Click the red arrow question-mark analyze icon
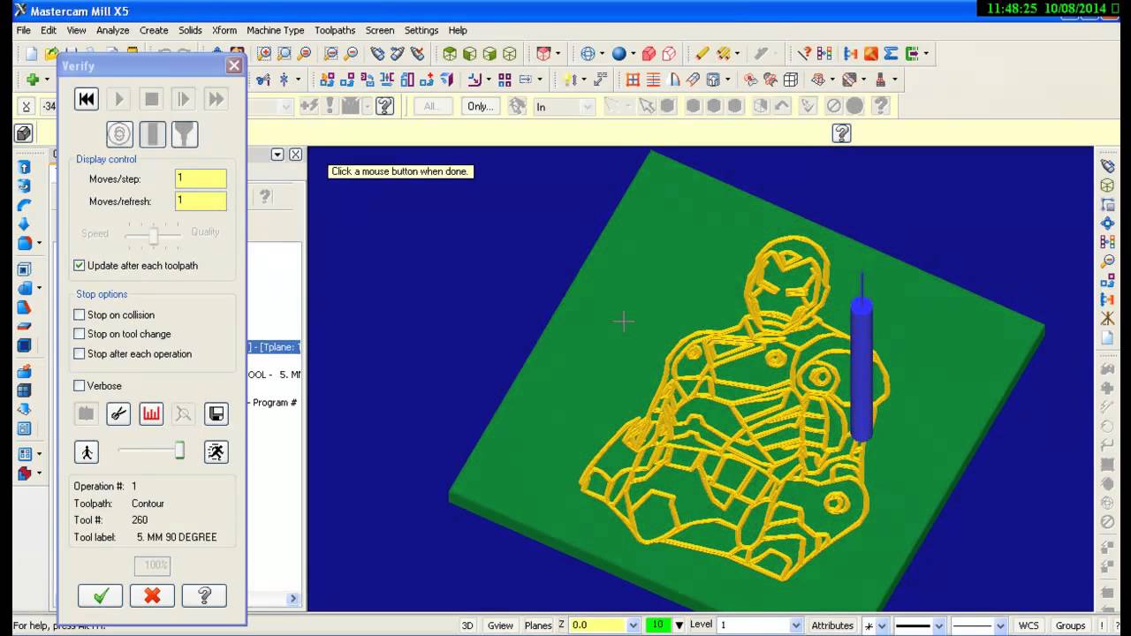Screen dimensions: 1131x636 804,54
